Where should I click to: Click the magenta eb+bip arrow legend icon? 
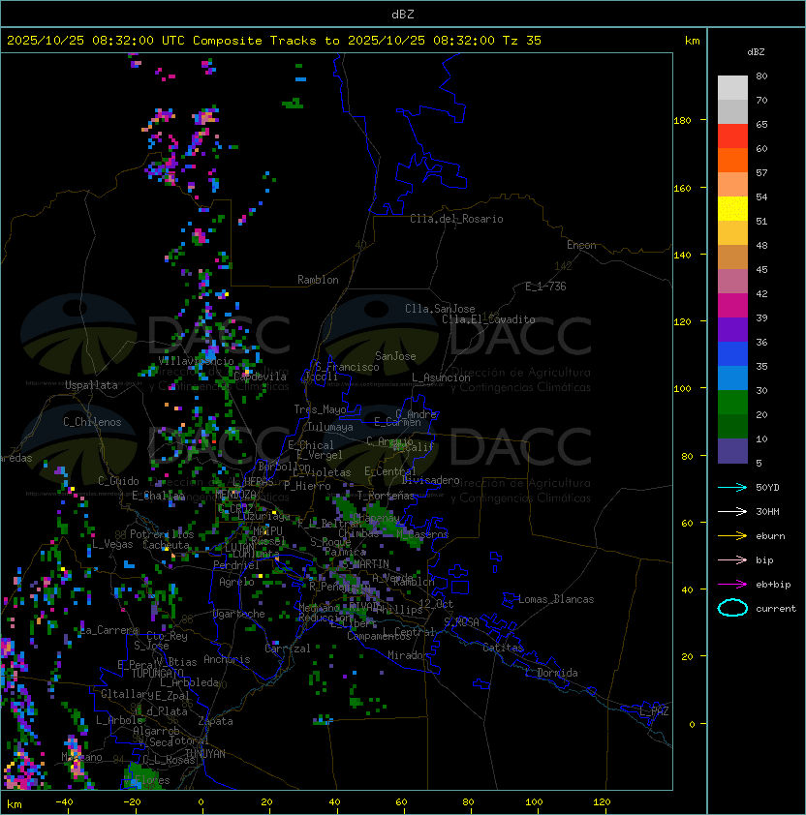[732, 585]
